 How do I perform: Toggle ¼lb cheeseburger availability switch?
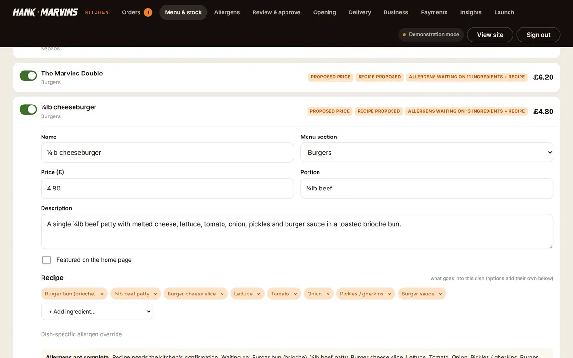point(28,109)
